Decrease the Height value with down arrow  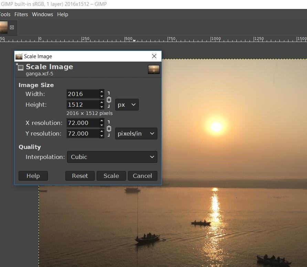(x=102, y=107)
